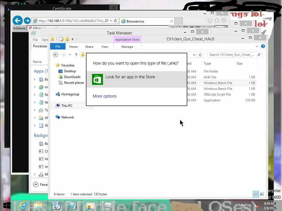This screenshot has height=211, width=282.
Task: Sort files by the Size column
Action: click(240, 63)
